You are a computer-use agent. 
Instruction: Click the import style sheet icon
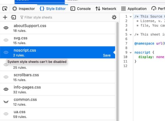pyautogui.click(x=13, y=17)
